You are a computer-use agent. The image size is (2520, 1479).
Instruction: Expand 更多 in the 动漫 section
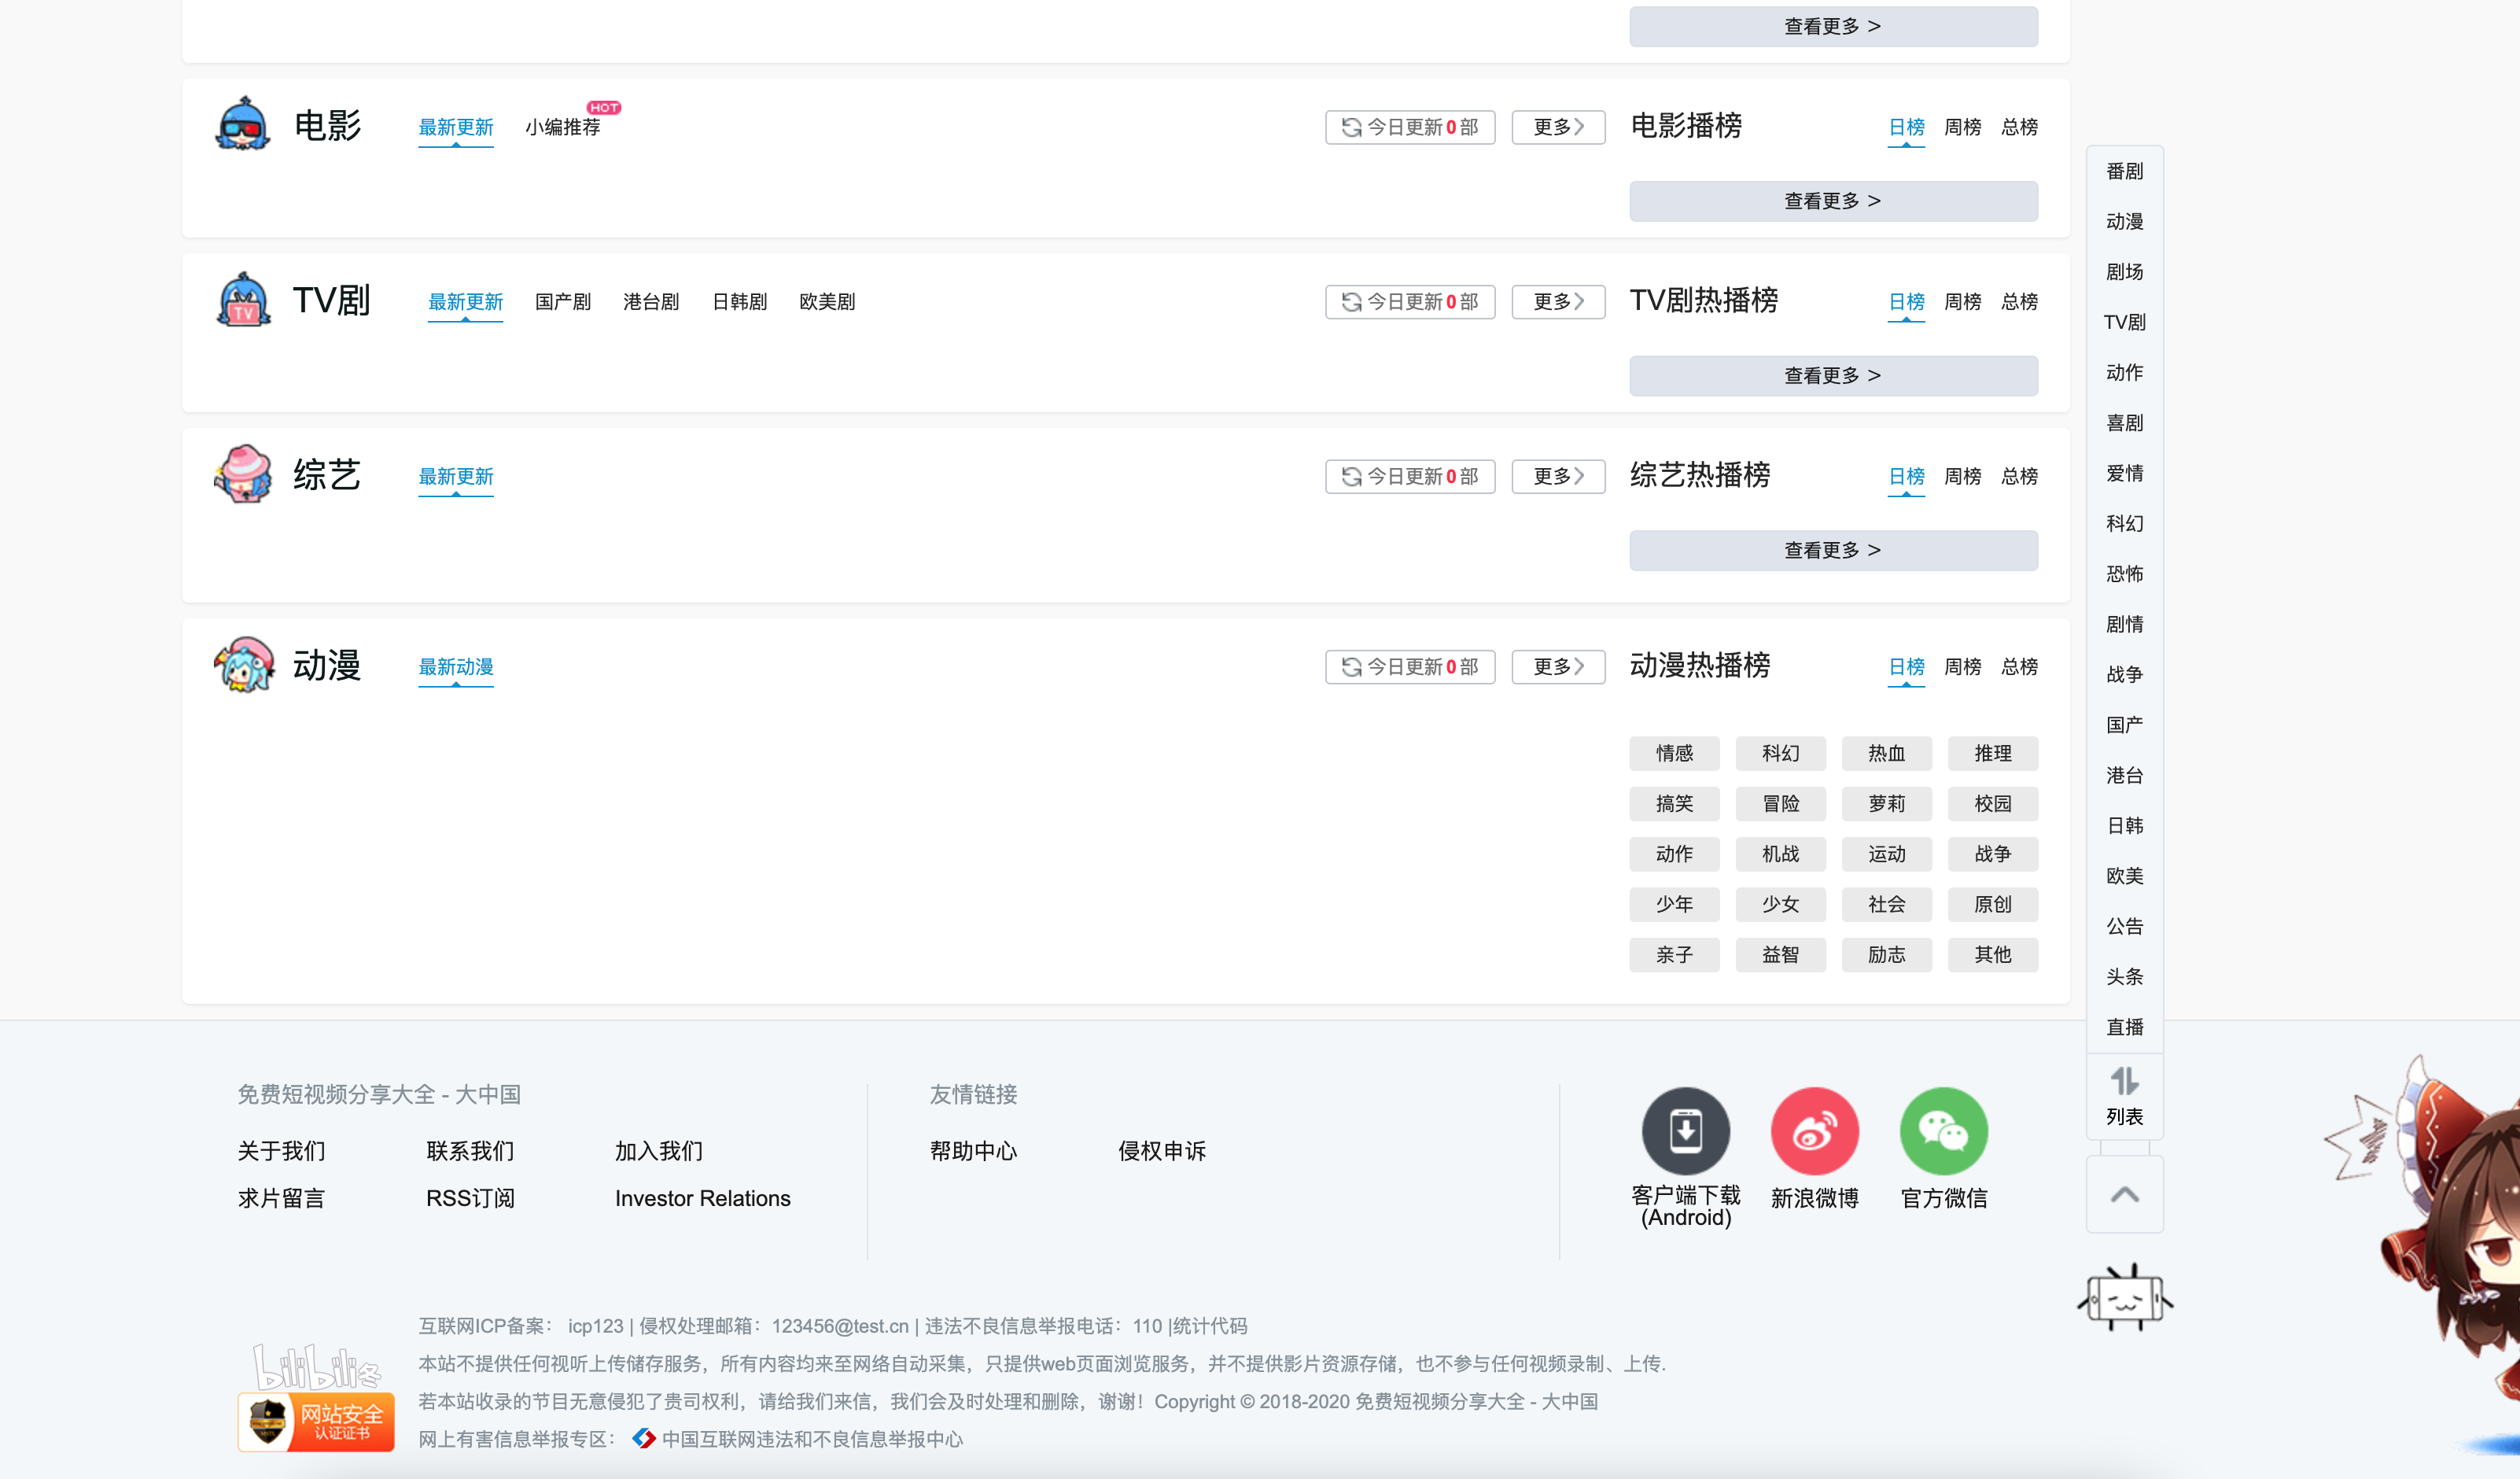1558,666
